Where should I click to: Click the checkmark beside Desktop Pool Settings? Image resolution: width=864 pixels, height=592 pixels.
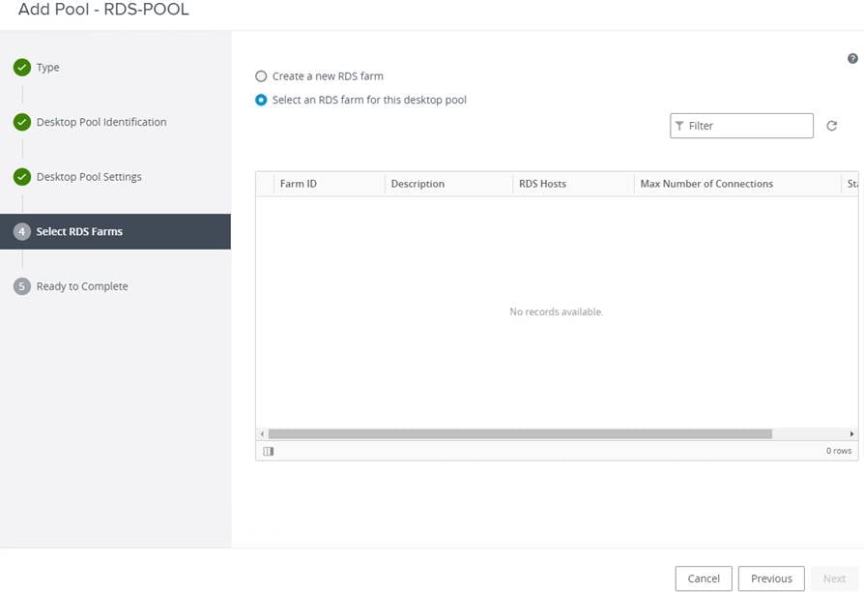pyautogui.click(x=22, y=177)
